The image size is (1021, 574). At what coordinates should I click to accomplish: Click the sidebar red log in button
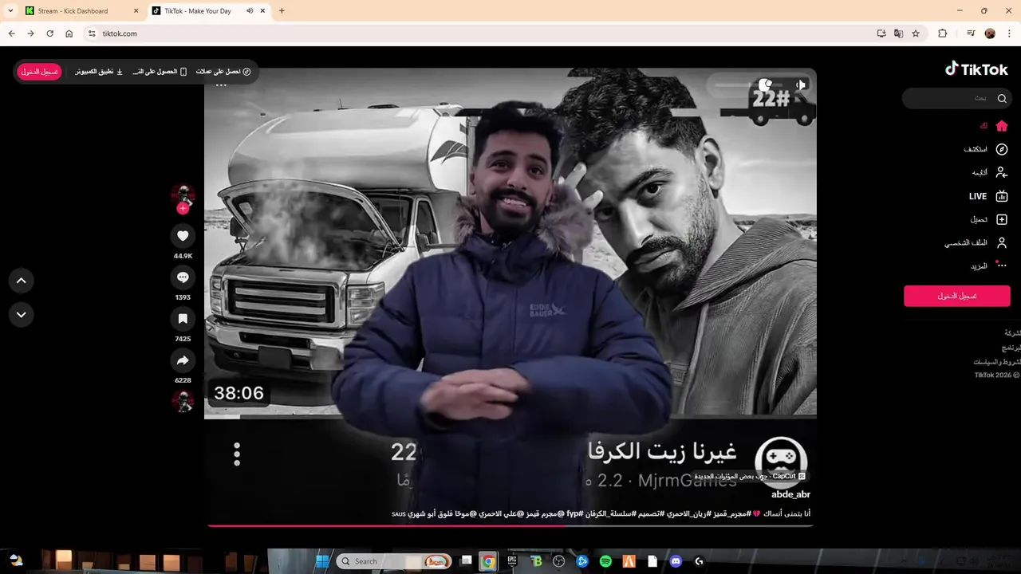(957, 296)
